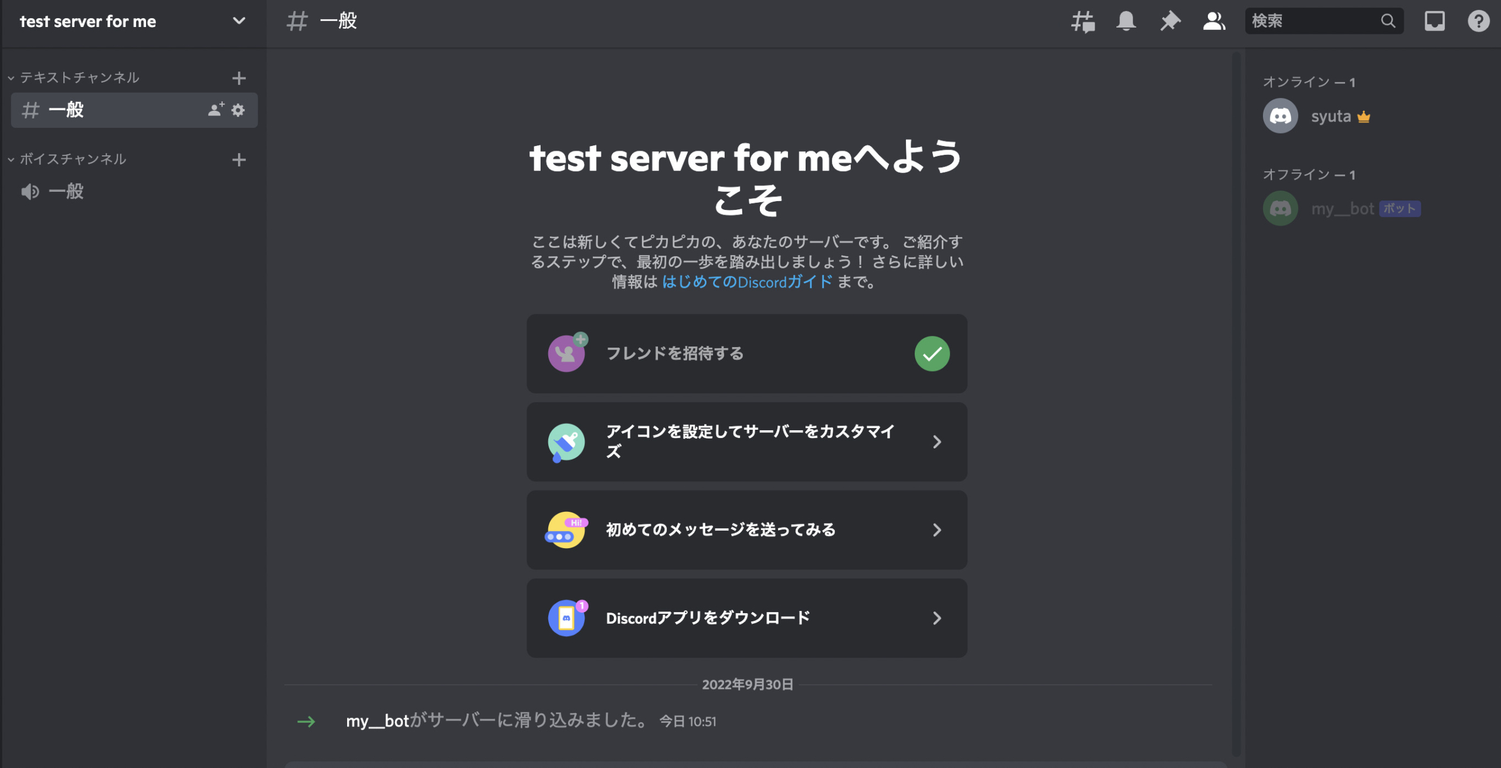Screen dimensions: 1501x768
Task: Click the search magnifier icon
Action: coord(1387,21)
